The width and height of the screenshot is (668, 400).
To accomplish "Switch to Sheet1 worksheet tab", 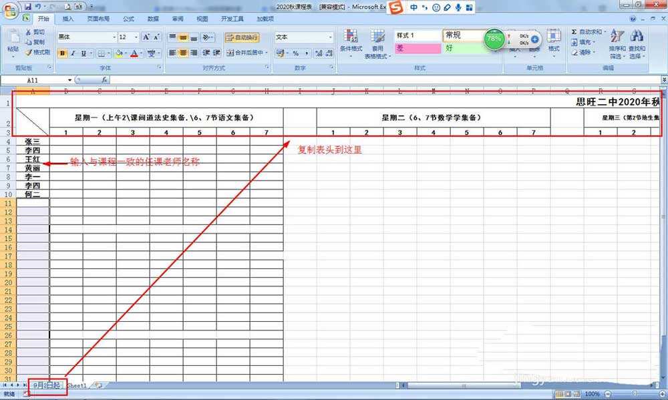I will (77, 385).
